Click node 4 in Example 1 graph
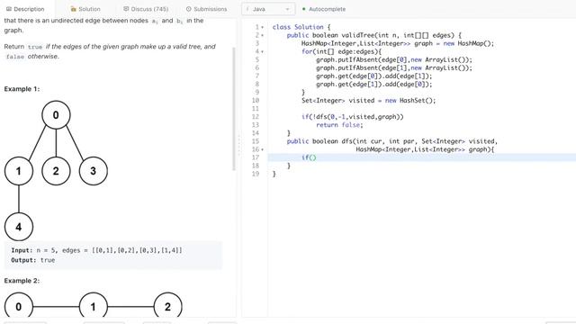This screenshot has height=324, width=576. [19, 227]
